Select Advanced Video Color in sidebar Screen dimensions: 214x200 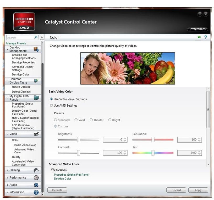(24, 151)
